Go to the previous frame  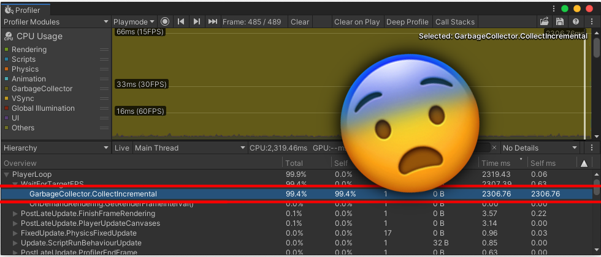click(181, 22)
